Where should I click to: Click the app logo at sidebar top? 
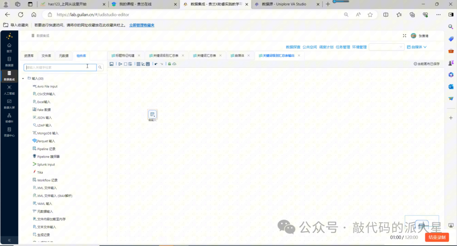(9, 36)
